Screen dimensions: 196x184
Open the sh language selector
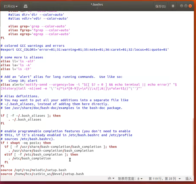point(111,178)
